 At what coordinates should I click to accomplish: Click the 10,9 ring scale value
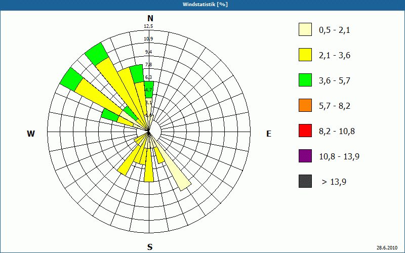tap(148, 39)
